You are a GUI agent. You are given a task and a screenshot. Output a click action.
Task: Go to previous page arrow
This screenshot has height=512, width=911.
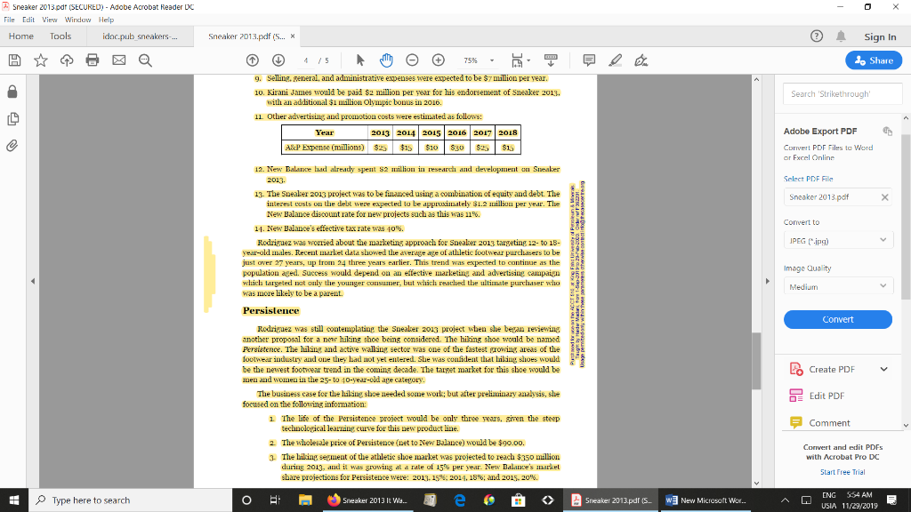(x=252, y=60)
